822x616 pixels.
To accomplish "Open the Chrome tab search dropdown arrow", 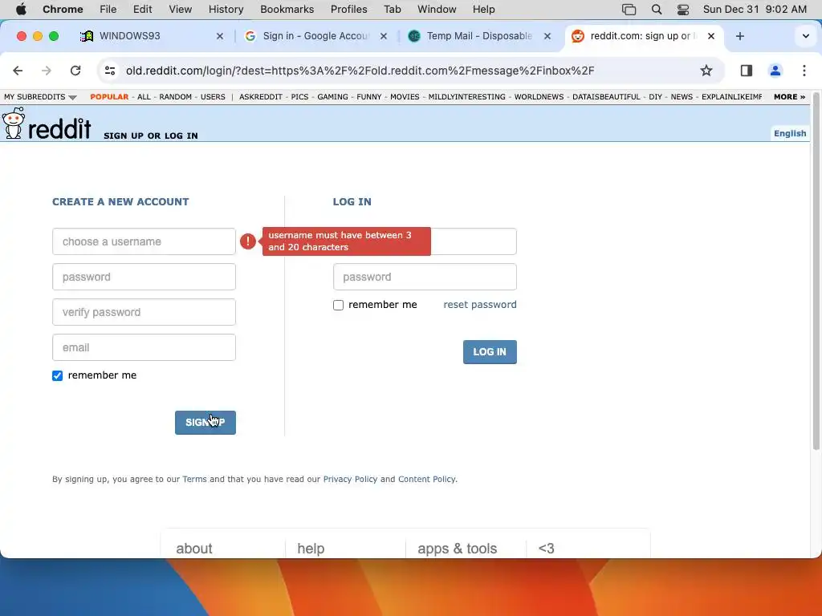I will click(x=806, y=36).
